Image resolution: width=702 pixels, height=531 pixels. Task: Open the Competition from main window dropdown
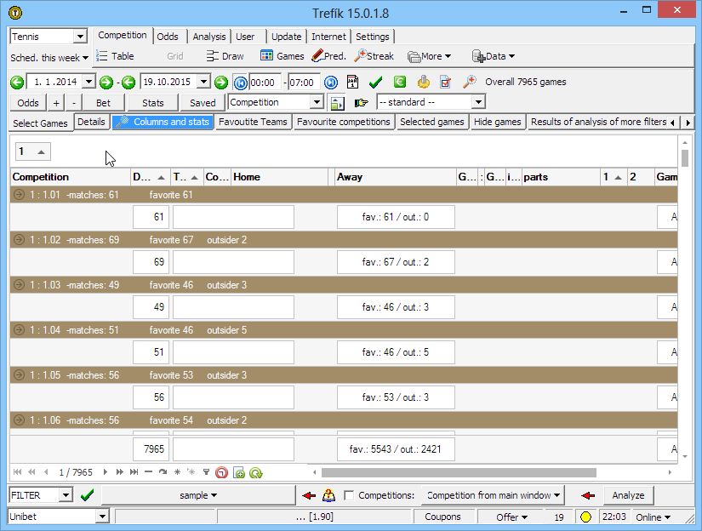494,495
